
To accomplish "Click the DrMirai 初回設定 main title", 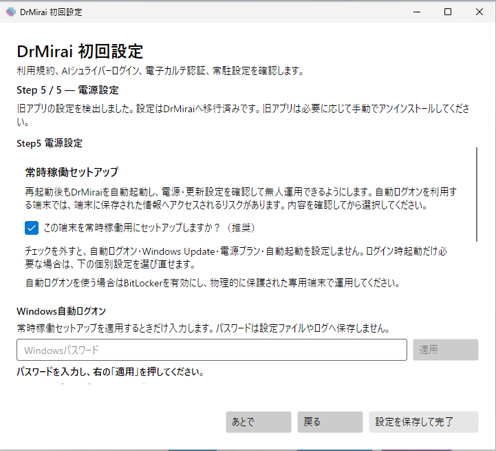I will pos(80,52).
